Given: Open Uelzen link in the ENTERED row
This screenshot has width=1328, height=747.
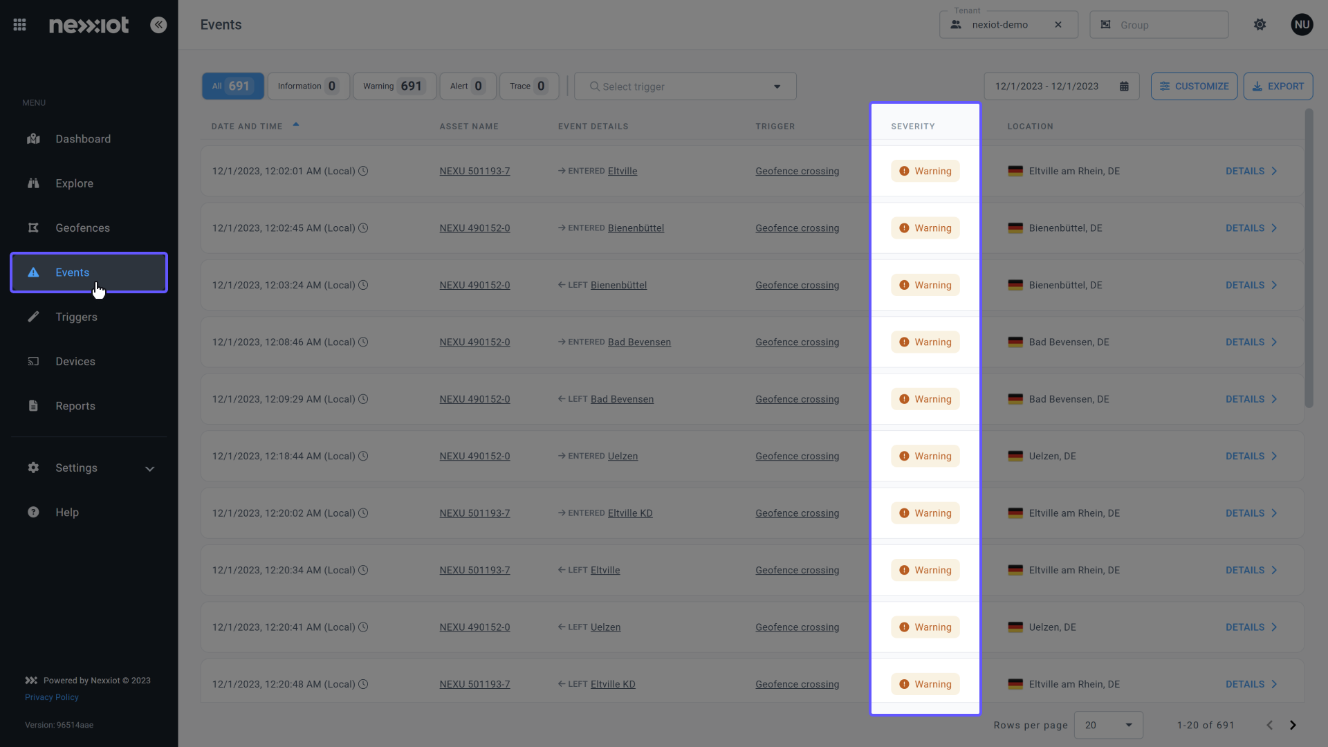Looking at the screenshot, I should click(x=622, y=456).
